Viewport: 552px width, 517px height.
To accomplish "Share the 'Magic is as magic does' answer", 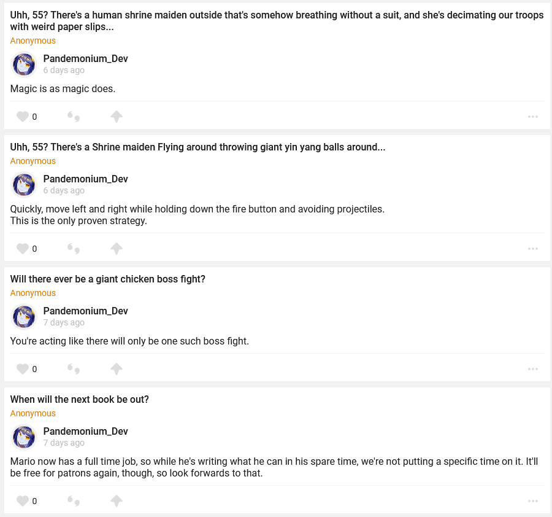I will click(117, 117).
